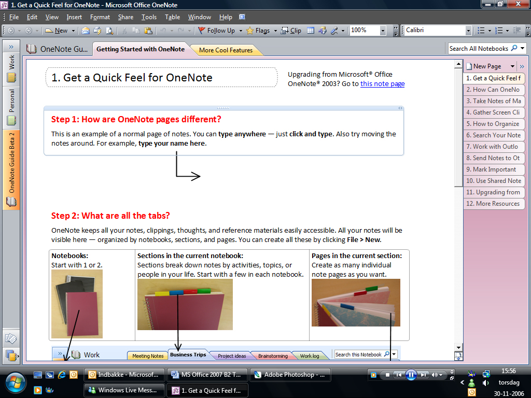Open page "5. How to Organize"
Screen dimensions: 531x398
pos(493,124)
